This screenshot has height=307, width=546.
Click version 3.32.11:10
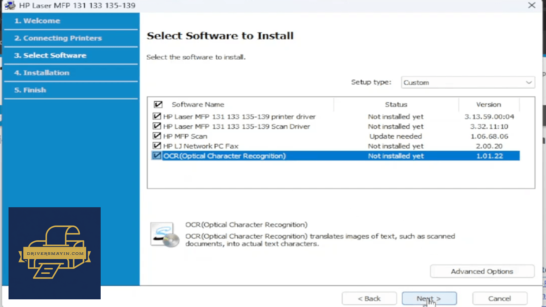point(489,126)
